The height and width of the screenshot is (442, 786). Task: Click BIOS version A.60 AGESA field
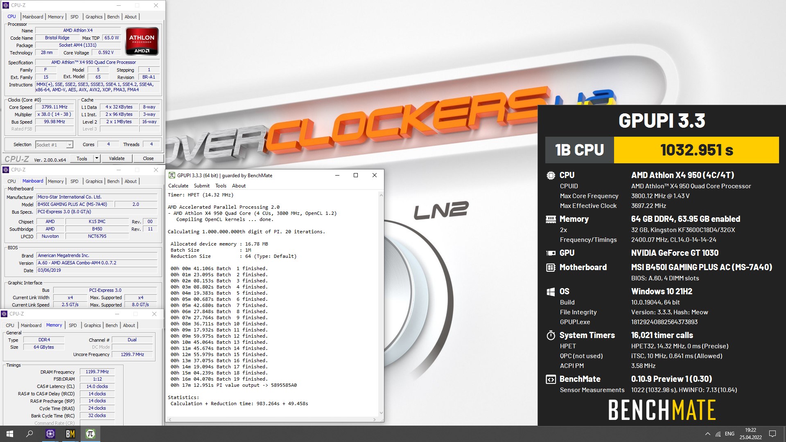pyautogui.click(x=97, y=263)
